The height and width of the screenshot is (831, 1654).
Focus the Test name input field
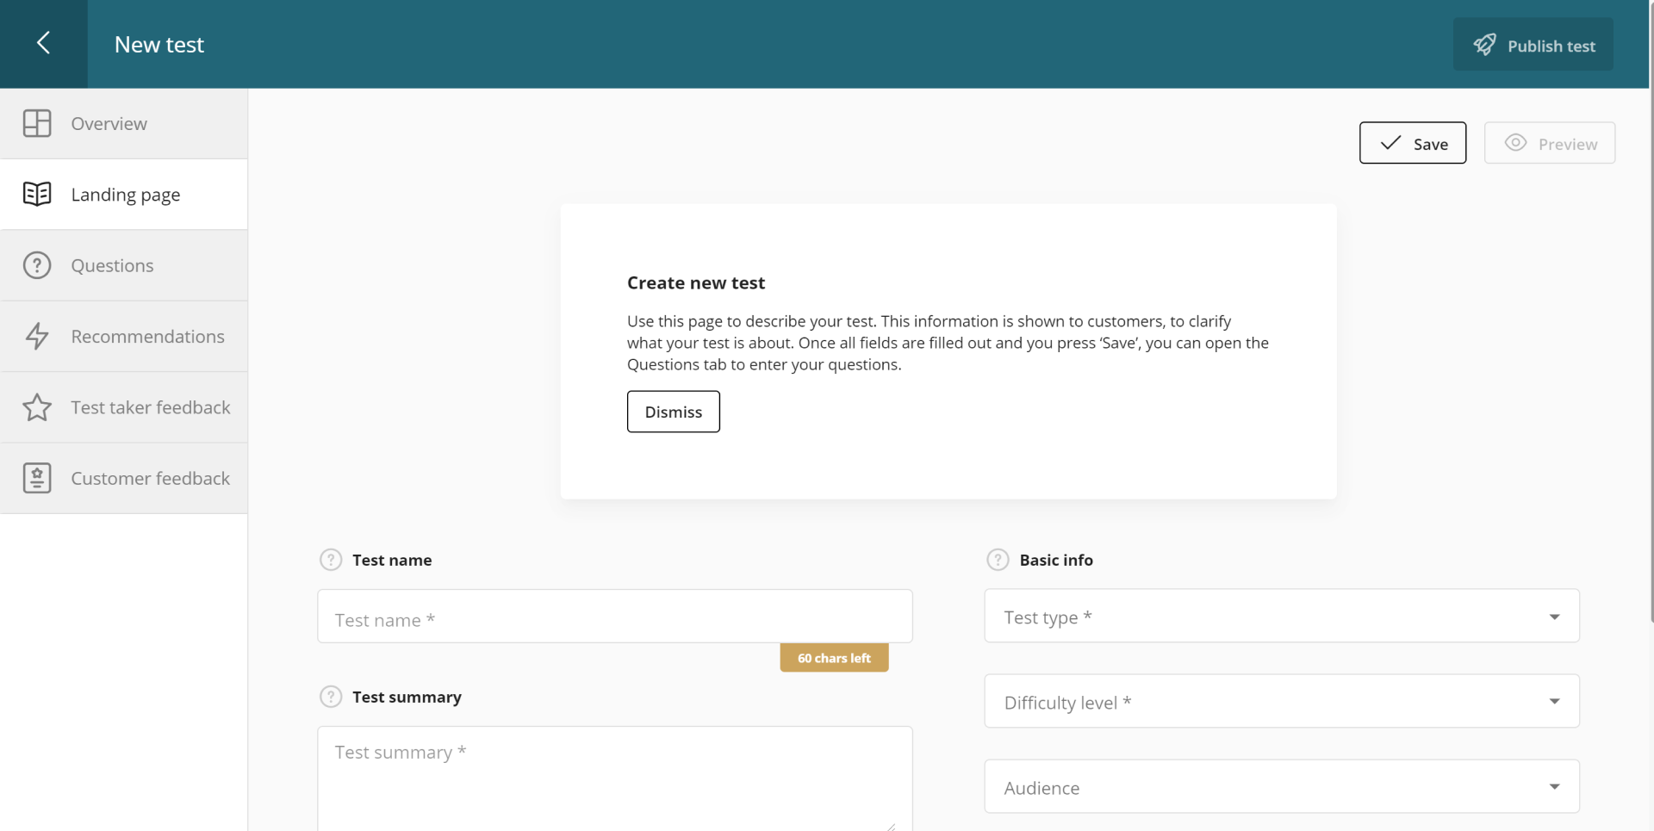point(614,617)
